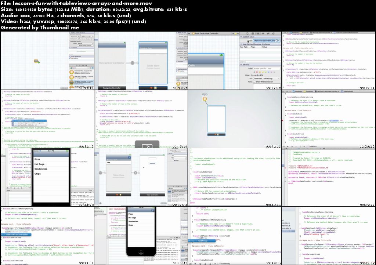
Task: Open the code thumbnail showing the addFood method with reloadData
Action: pyautogui.click(x=328, y=236)
